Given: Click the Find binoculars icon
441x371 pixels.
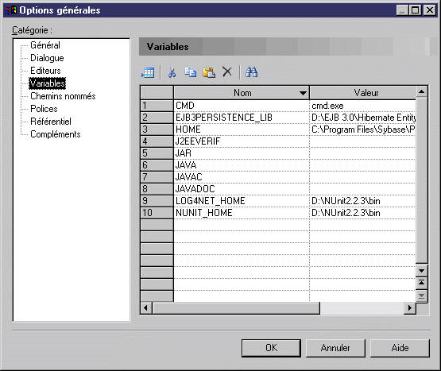Looking at the screenshot, I should click(x=251, y=72).
